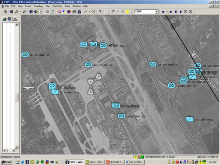This screenshot has height=165, width=220.
Task: Open the Declutter menu
Action: (57, 6)
